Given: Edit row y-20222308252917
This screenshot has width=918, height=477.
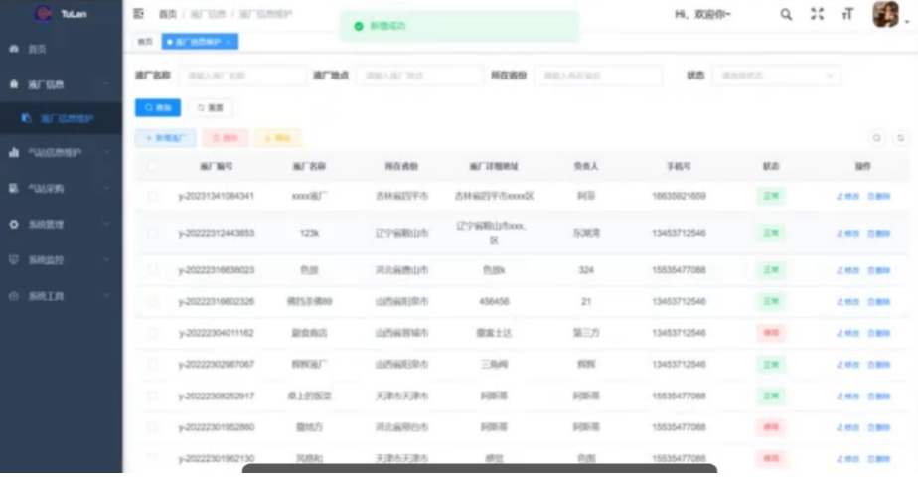Looking at the screenshot, I should coord(847,397).
